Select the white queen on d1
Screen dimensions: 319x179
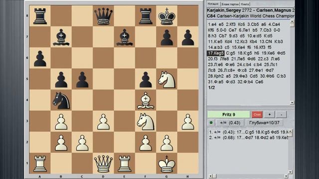(103, 164)
